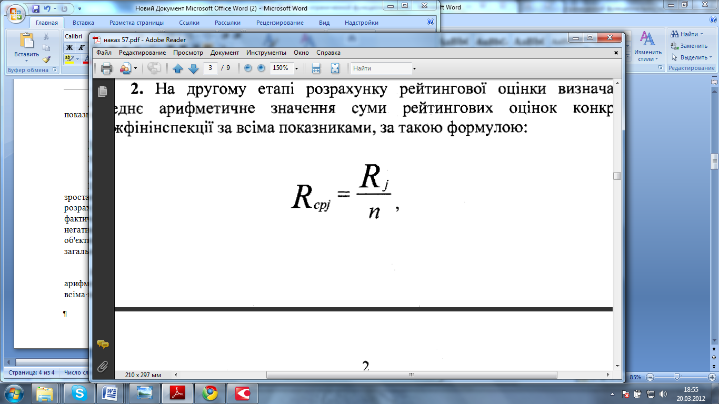The height and width of the screenshot is (404, 719).
Task: Open the Просмотр menu in Adobe Reader
Action: coord(188,53)
